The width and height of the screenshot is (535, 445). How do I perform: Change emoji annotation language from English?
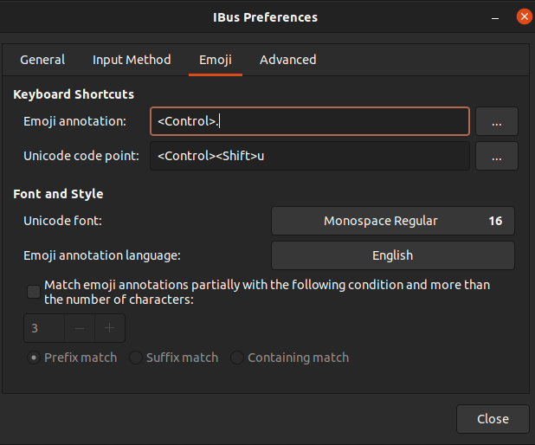point(393,255)
